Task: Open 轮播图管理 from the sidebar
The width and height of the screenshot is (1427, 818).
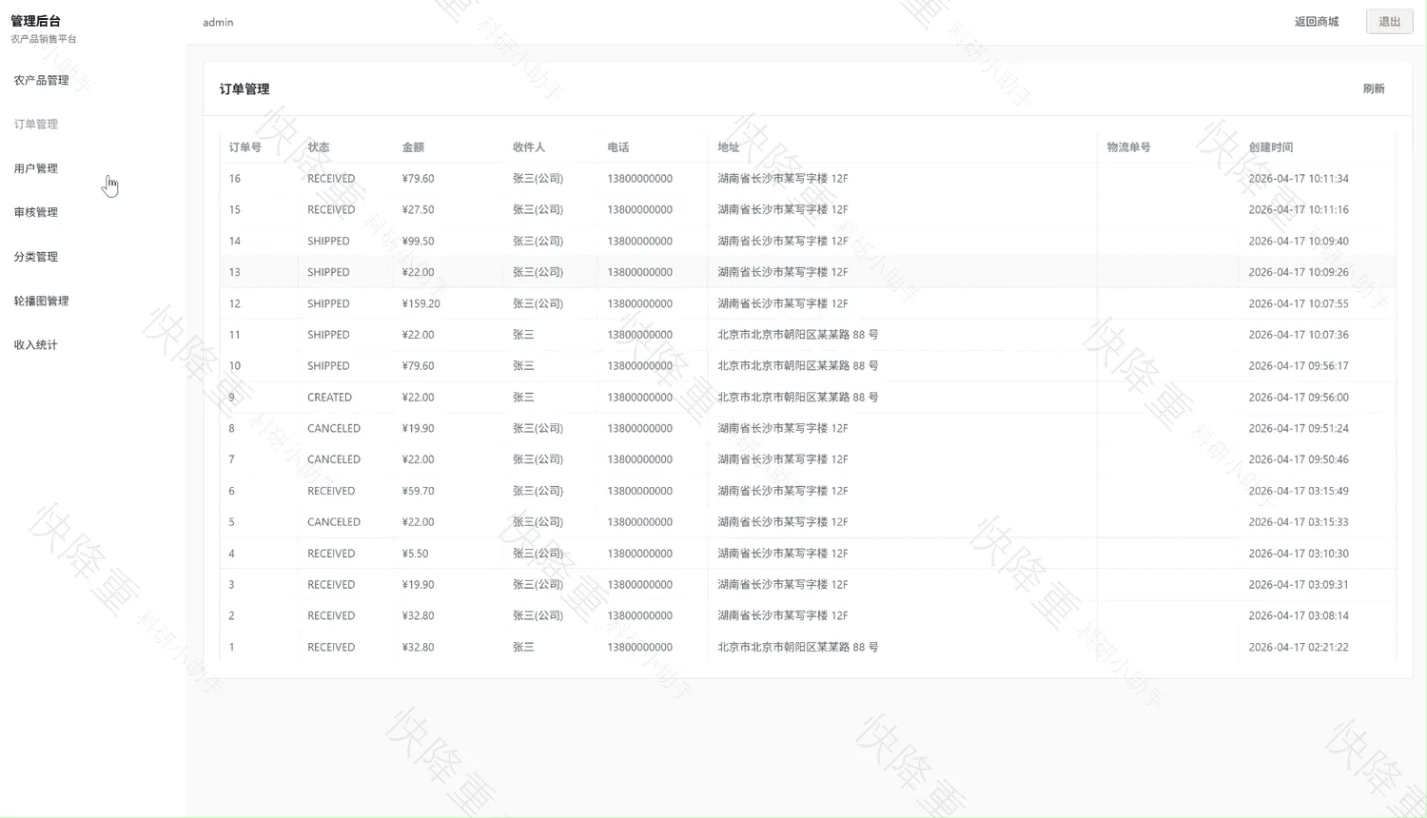Action: [41, 301]
